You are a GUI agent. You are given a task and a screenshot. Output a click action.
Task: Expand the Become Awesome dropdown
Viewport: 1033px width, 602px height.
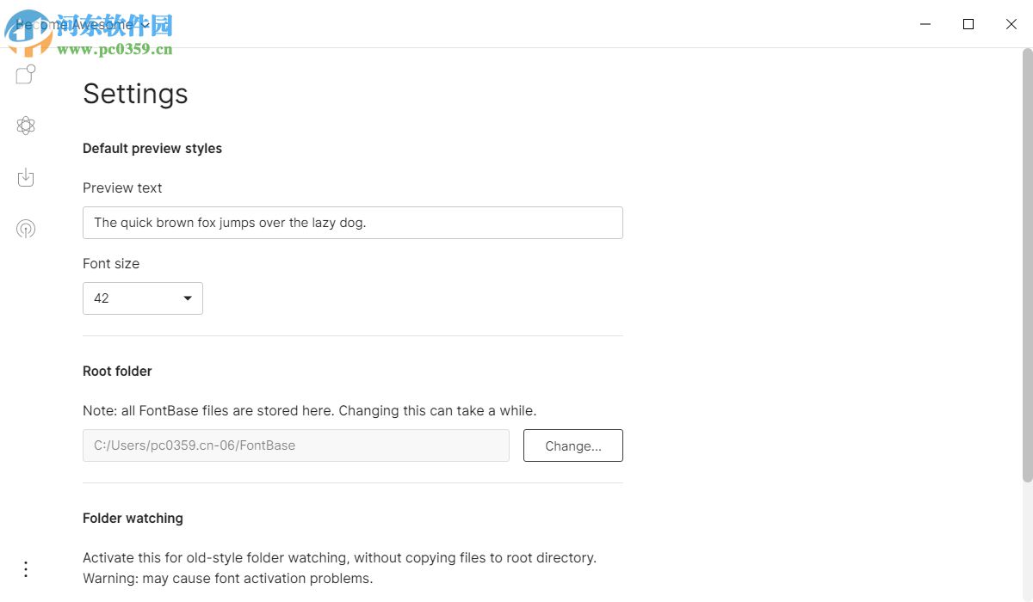point(82,25)
